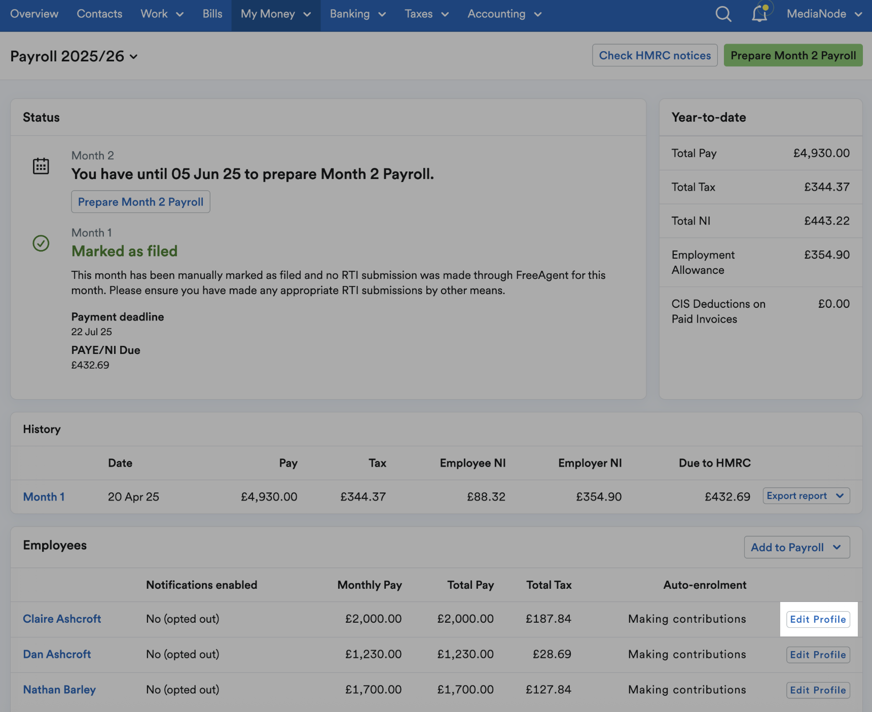Open the search magnifier icon
Image resolution: width=872 pixels, height=712 pixels.
point(723,14)
